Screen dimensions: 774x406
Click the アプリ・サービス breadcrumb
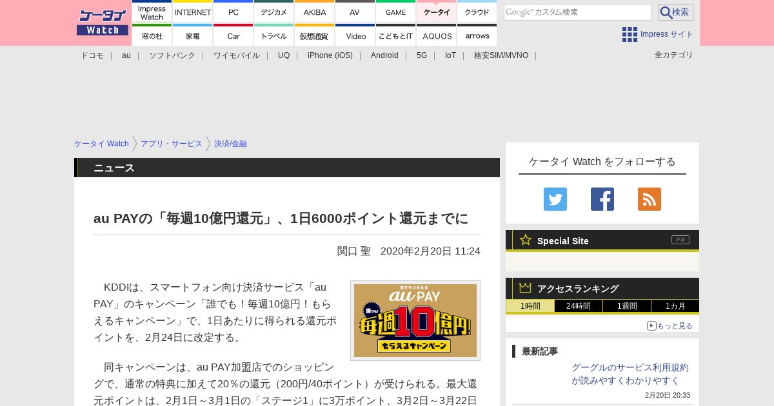point(172,144)
